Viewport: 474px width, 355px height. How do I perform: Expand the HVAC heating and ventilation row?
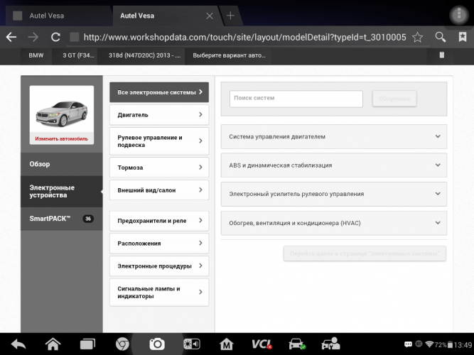coord(334,223)
